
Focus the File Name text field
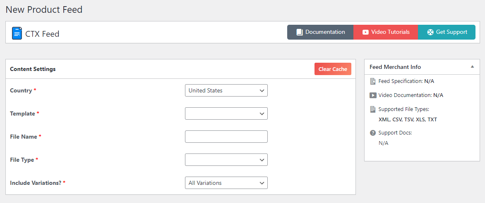(226, 137)
